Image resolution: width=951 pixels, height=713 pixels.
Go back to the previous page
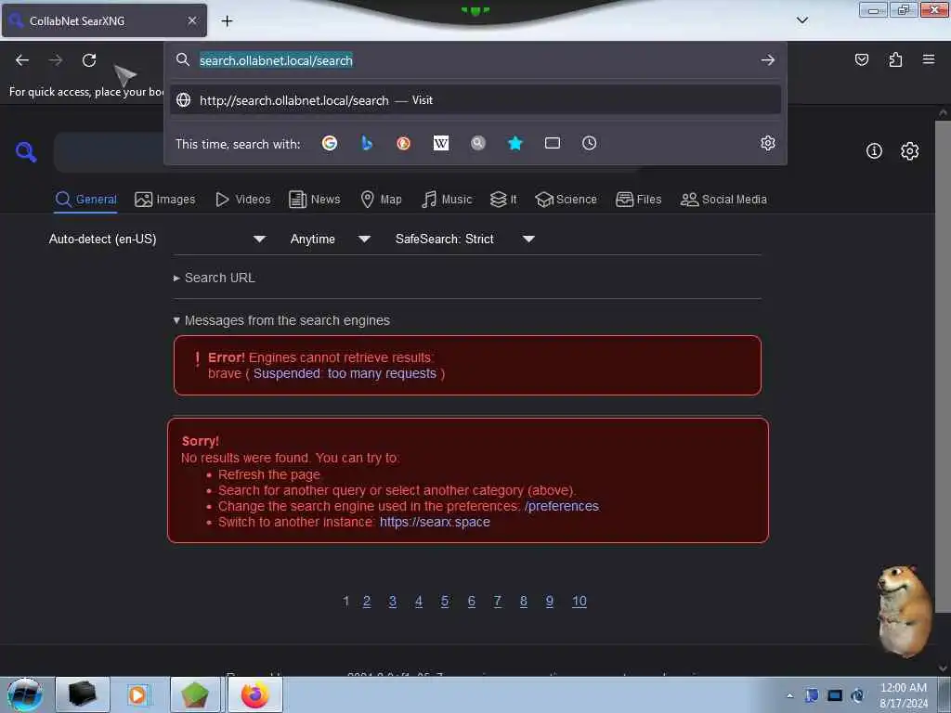tap(22, 60)
